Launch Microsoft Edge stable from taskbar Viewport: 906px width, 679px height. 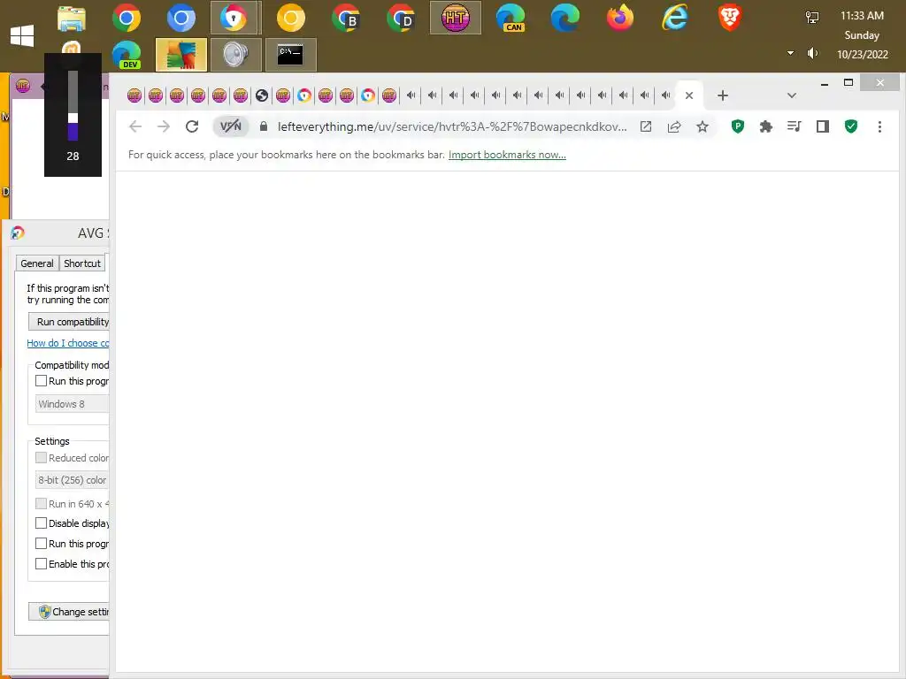(x=565, y=19)
